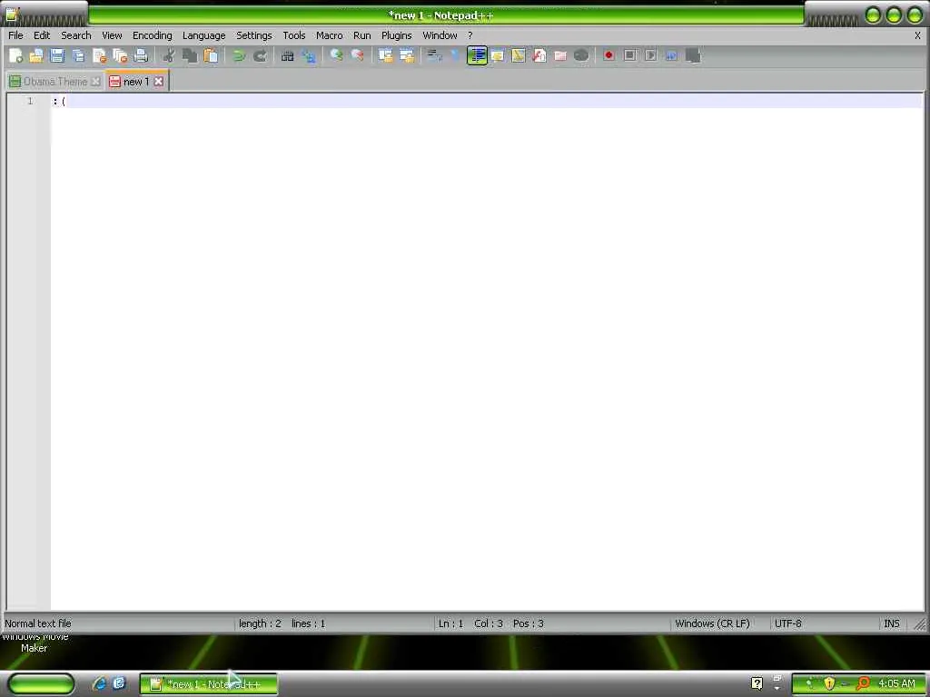Open the Search menu
Viewport: 930px width, 697px height.
pos(76,35)
